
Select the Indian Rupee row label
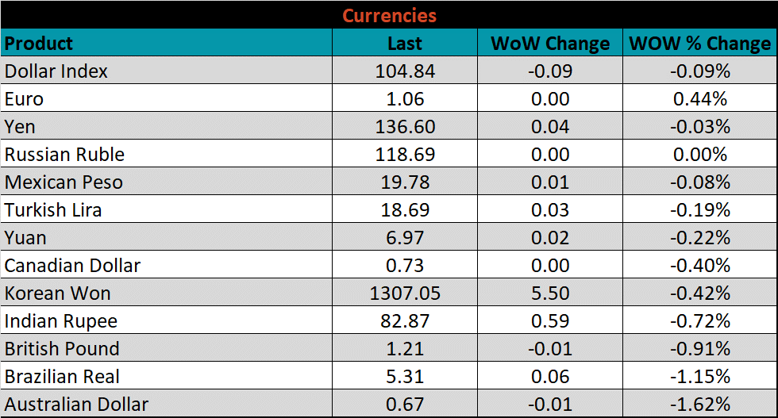61,320
